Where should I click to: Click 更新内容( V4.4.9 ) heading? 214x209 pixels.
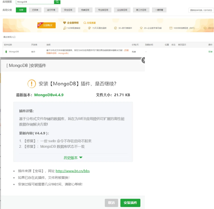coord(34,133)
